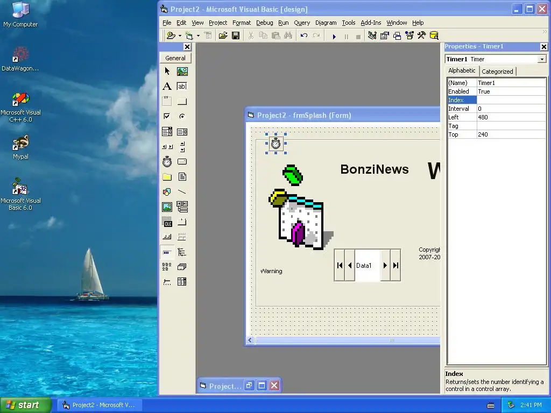Viewport: 551px width, 413px height.
Task: Select the DirListBox folder tool
Action: tap(167, 176)
